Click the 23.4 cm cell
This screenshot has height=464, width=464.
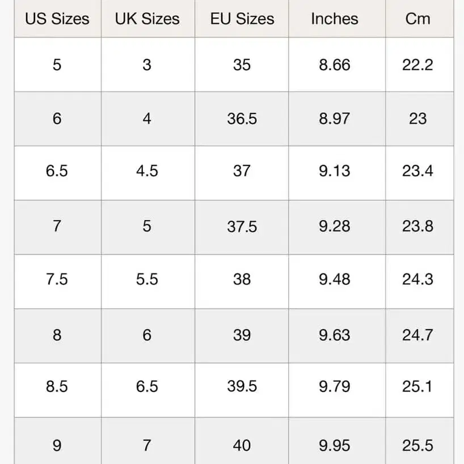point(417,171)
